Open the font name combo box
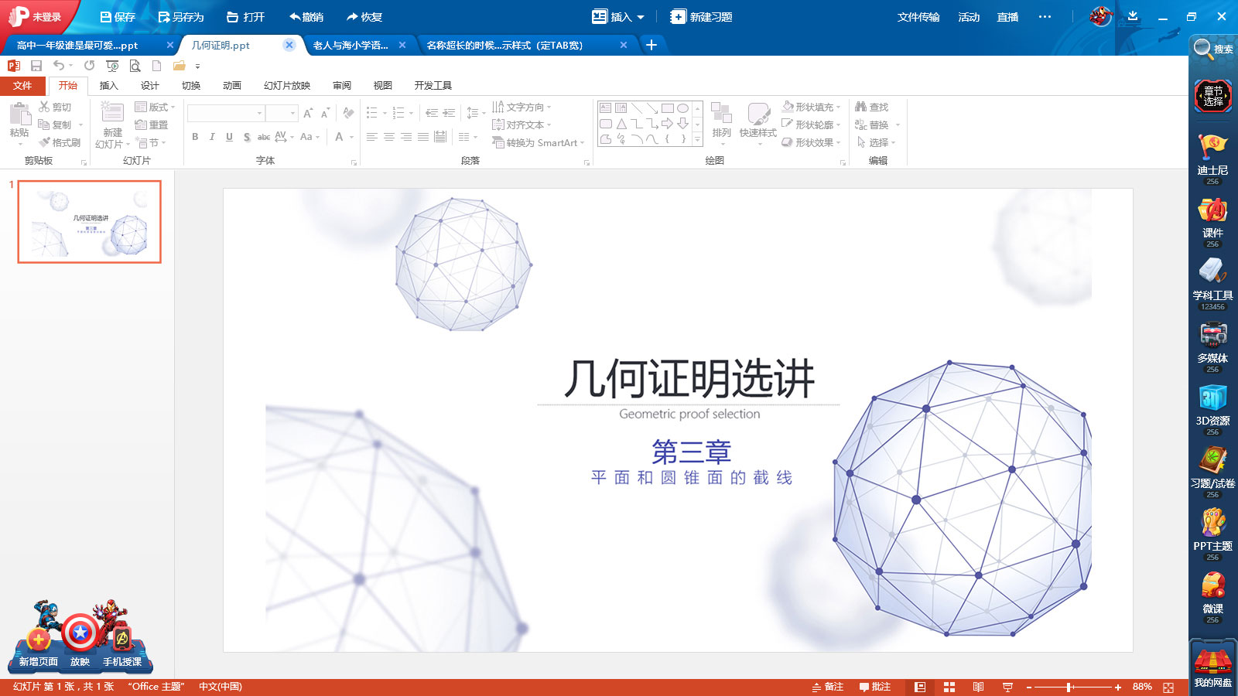 [226, 114]
